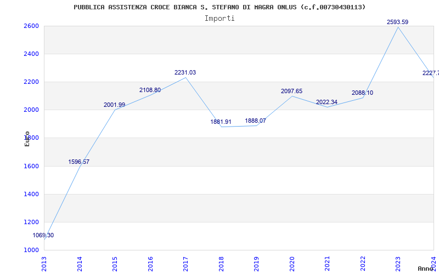Click the 2593.59 maximum value label
The image size is (439, 274).
397,22
